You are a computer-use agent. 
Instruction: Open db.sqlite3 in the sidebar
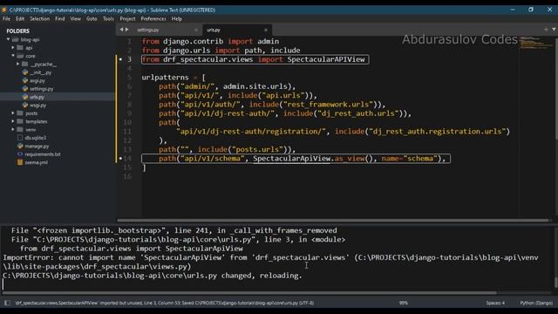point(35,138)
